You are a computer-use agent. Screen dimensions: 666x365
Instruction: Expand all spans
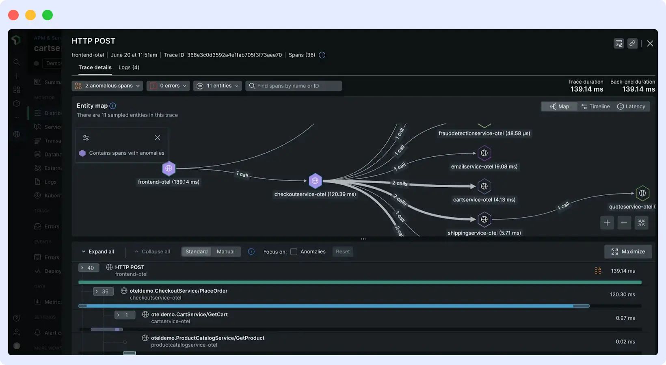pos(97,252)
